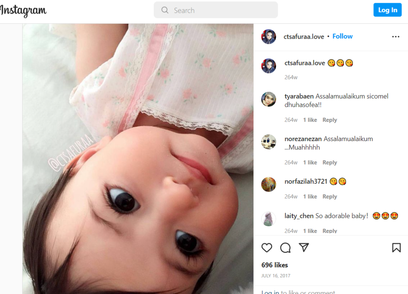Open norezanezan's profile avatar
The image size is (408, 294).
(269, 142)
